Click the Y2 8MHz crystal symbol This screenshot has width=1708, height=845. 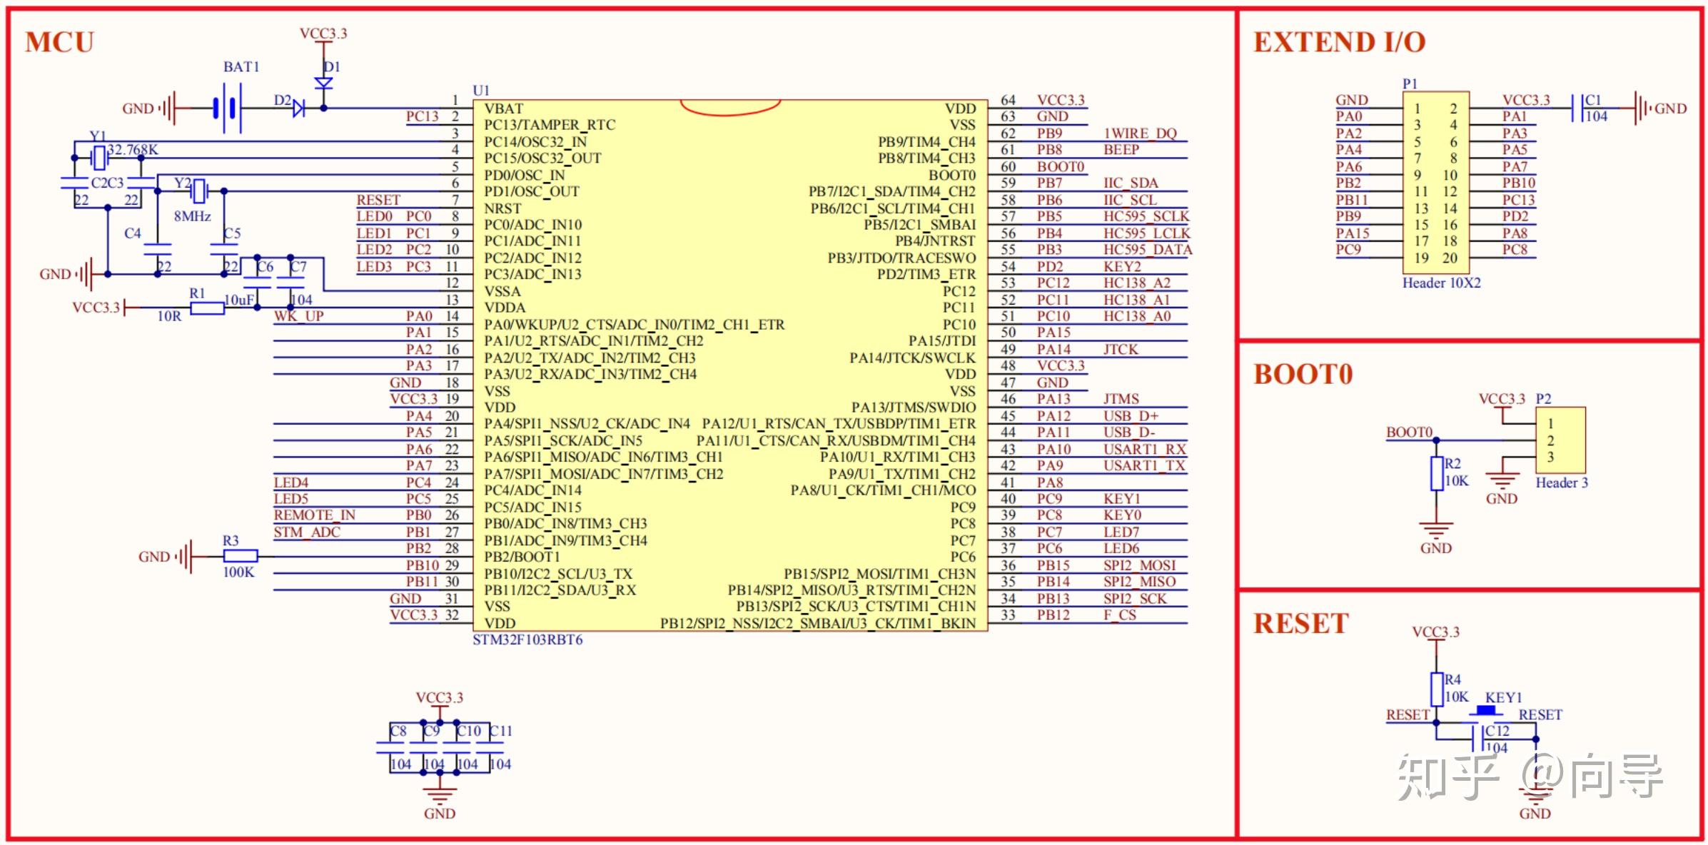[198, 191]
